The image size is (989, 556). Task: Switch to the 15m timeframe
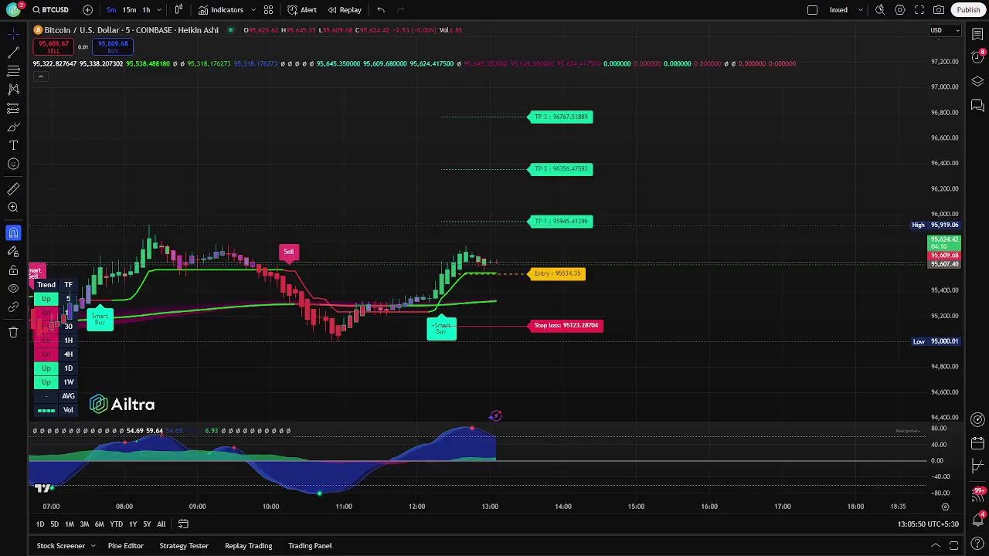point(129,10)
